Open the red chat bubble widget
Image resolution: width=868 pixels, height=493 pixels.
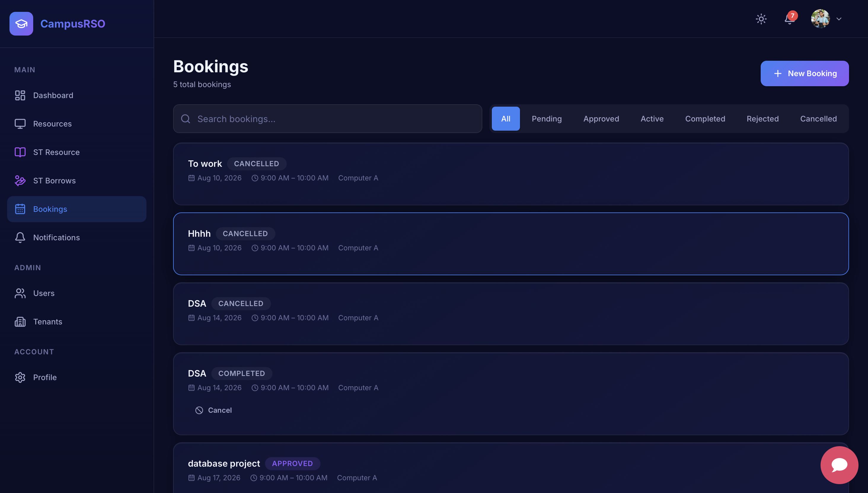(x=839, y=465)
